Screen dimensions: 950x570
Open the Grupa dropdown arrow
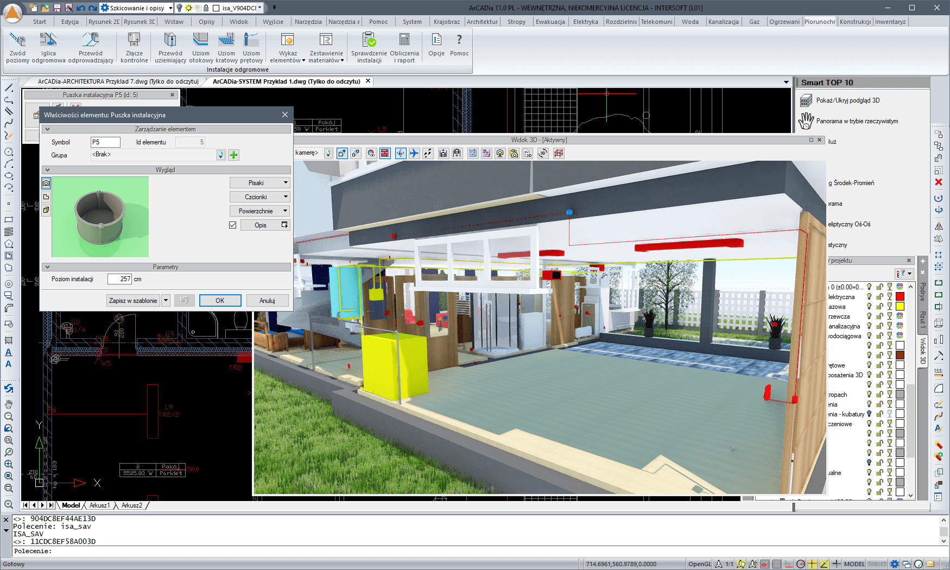tap(221, 155)
